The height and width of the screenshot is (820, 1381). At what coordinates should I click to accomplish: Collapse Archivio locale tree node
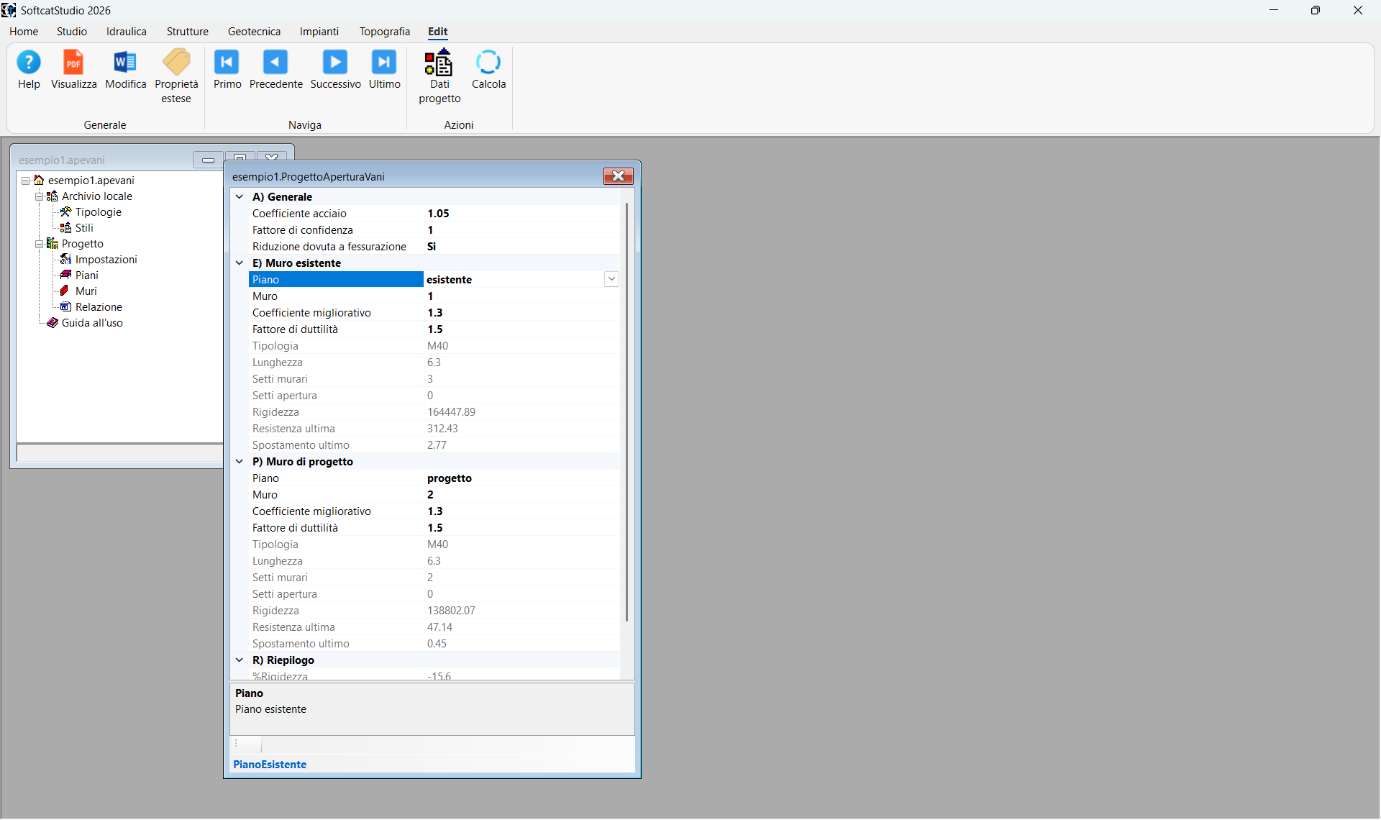point(40,196)
